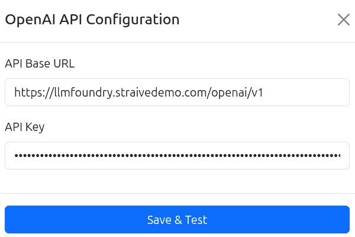Screen dimensions: 355x237
Task: Click the "API Base URL" label
Action: coord(40,63)
